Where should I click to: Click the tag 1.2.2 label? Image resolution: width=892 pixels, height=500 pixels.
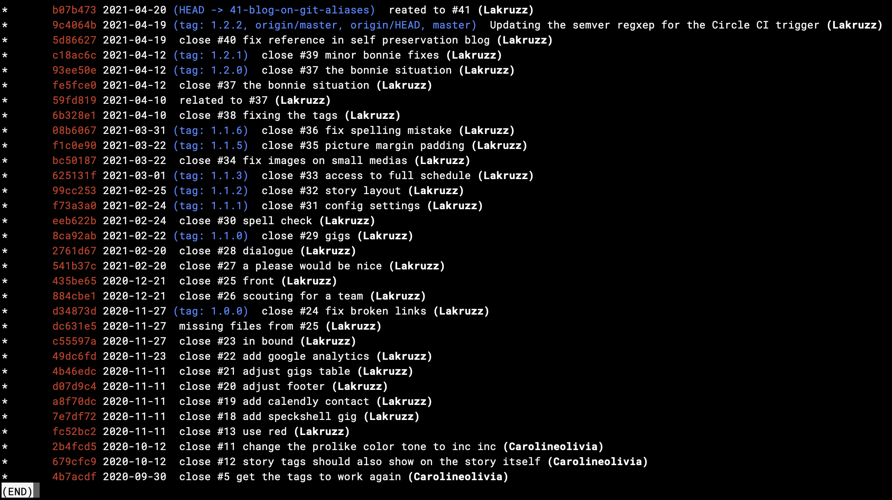(211, 25)
